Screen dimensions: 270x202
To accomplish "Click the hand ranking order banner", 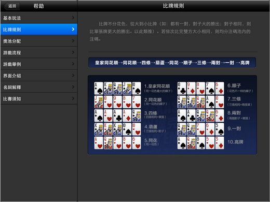I will pos(172,63).
